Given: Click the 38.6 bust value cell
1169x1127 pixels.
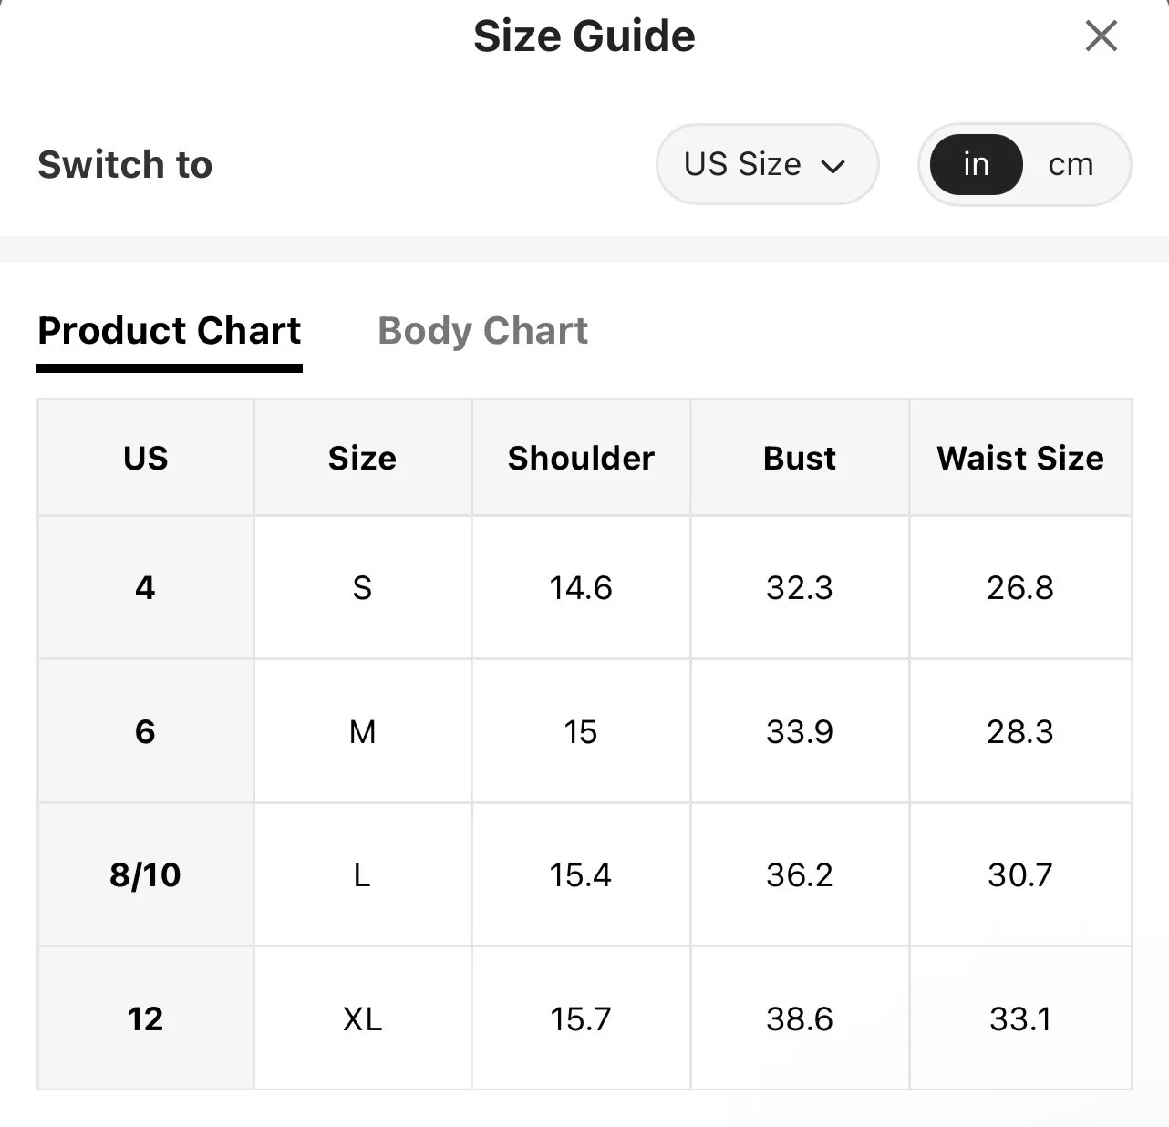Looking at the screenshot, I should click(800, 1018).
